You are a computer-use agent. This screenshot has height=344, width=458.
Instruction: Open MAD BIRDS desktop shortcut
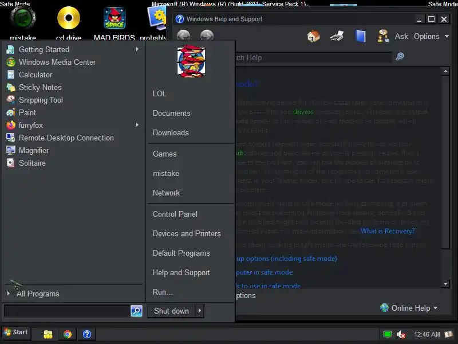114,23
